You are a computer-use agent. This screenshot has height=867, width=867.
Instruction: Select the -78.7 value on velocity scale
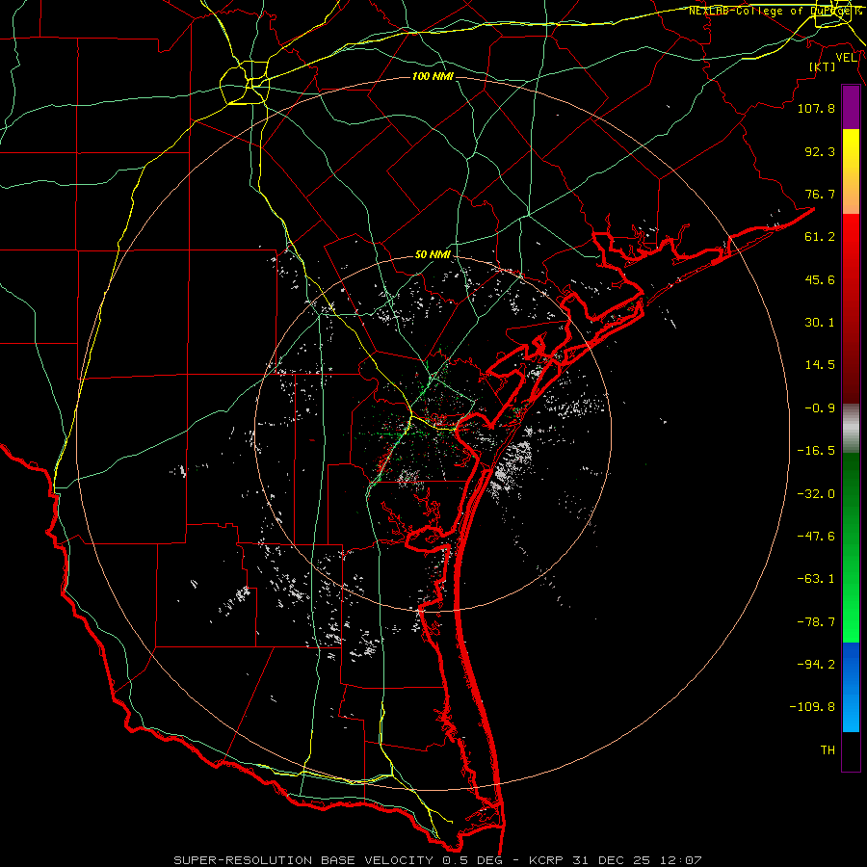tap(816, 622)
